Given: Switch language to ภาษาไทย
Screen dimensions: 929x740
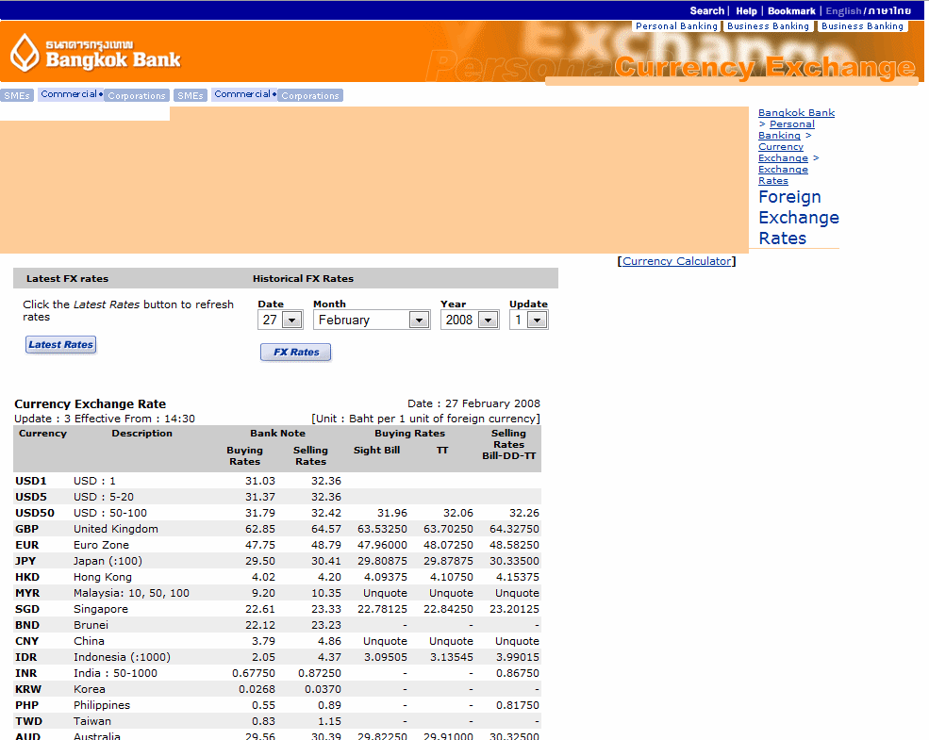Looking at the screenshot, I should 889,10.
